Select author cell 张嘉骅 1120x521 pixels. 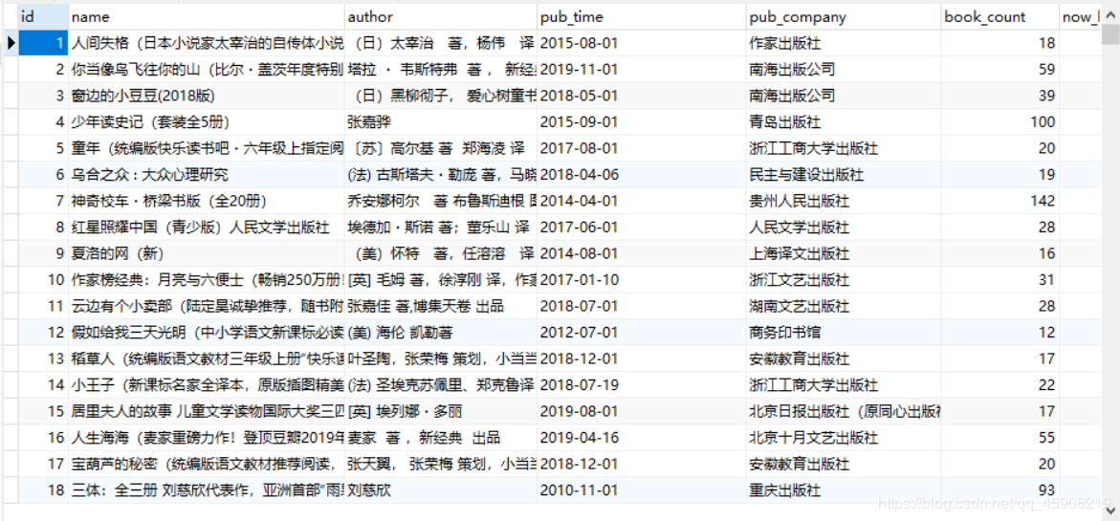(441, 122)
